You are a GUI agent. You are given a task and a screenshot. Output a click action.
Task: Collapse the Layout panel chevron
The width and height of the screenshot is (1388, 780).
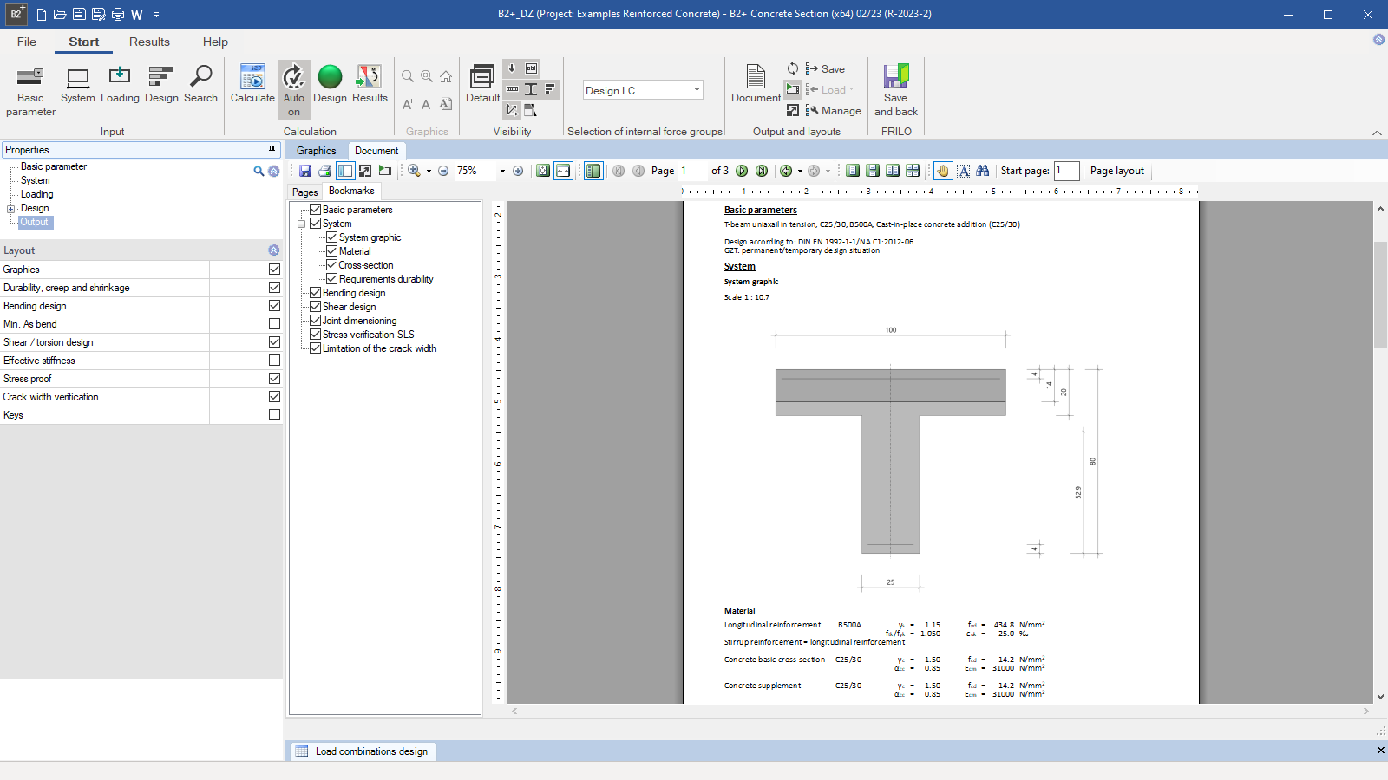274,250
